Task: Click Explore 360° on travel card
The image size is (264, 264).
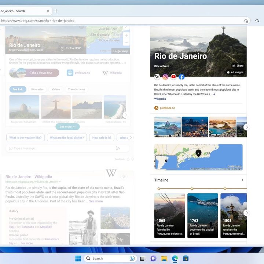Action: tap(71, 48)
